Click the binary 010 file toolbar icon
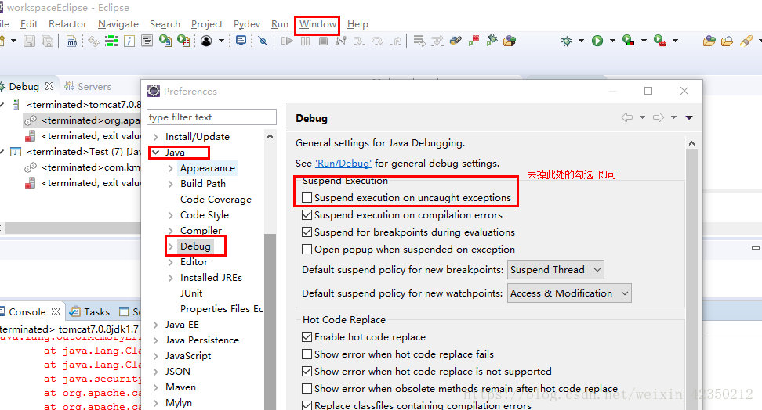762x410 pixels. (71, 41)
